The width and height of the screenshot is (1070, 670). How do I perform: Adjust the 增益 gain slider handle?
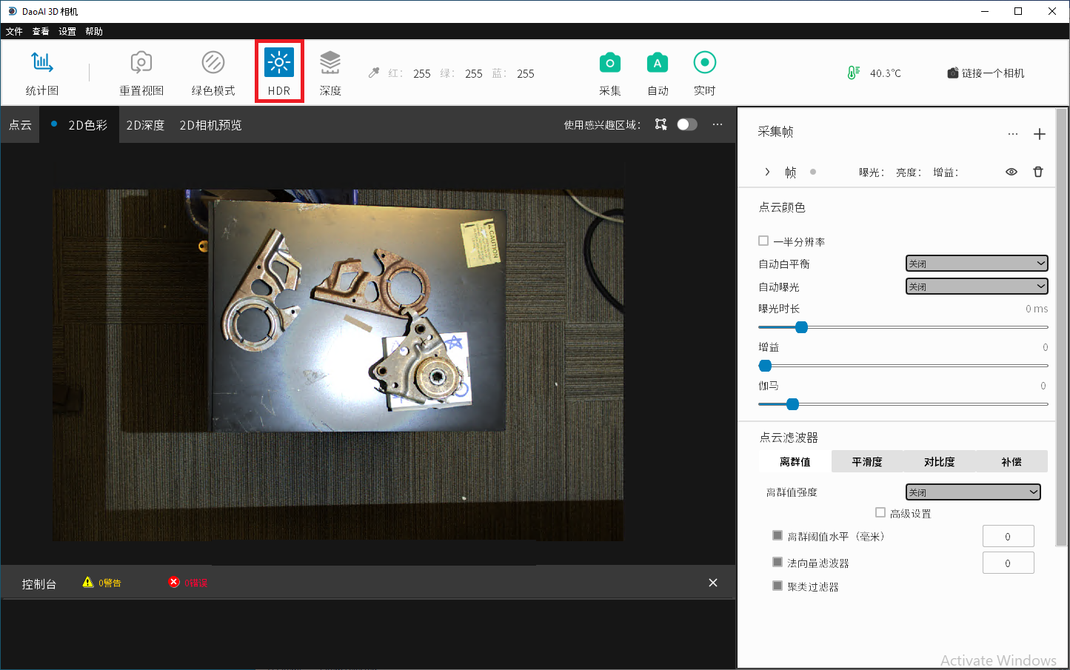point(766,366)
